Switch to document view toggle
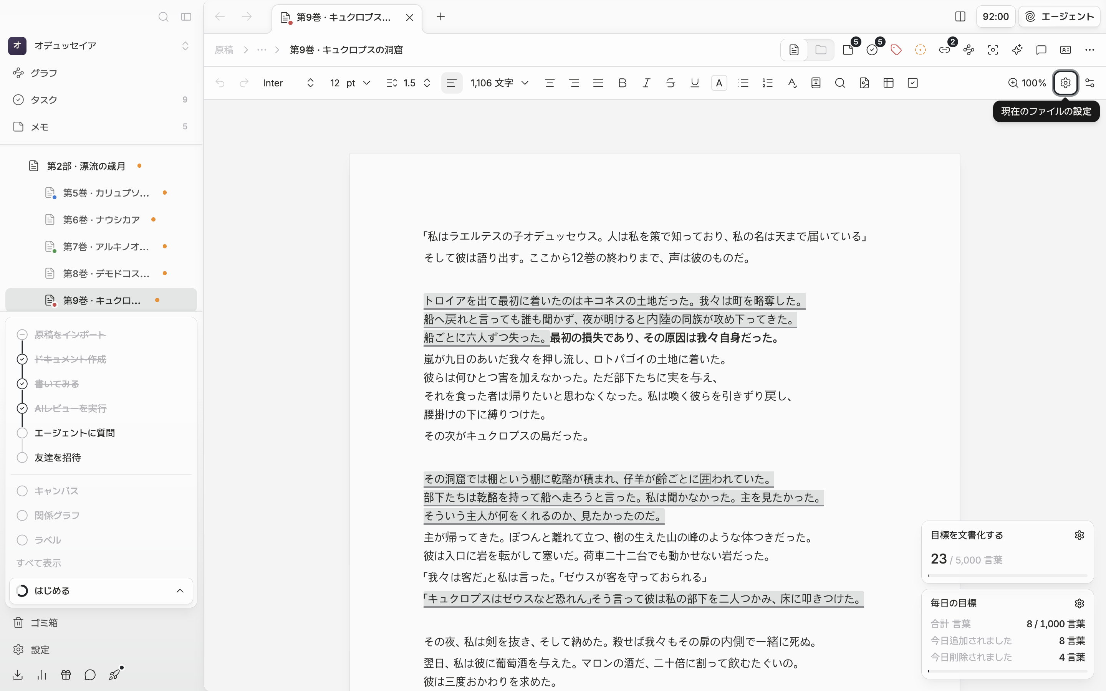Image resolution: width=1106 pixels, height=691 pixels. (794, 50)
